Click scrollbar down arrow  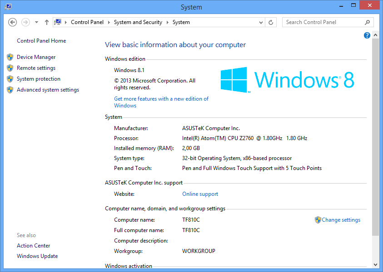pos(376,265)
